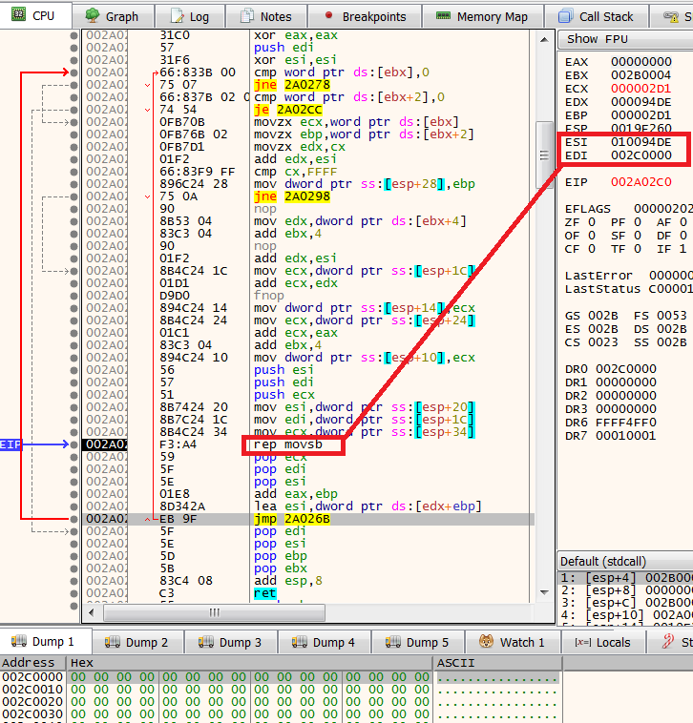Click the Watch 1 tab dog-face icon

pyautogui.click(x=486, y=641)
